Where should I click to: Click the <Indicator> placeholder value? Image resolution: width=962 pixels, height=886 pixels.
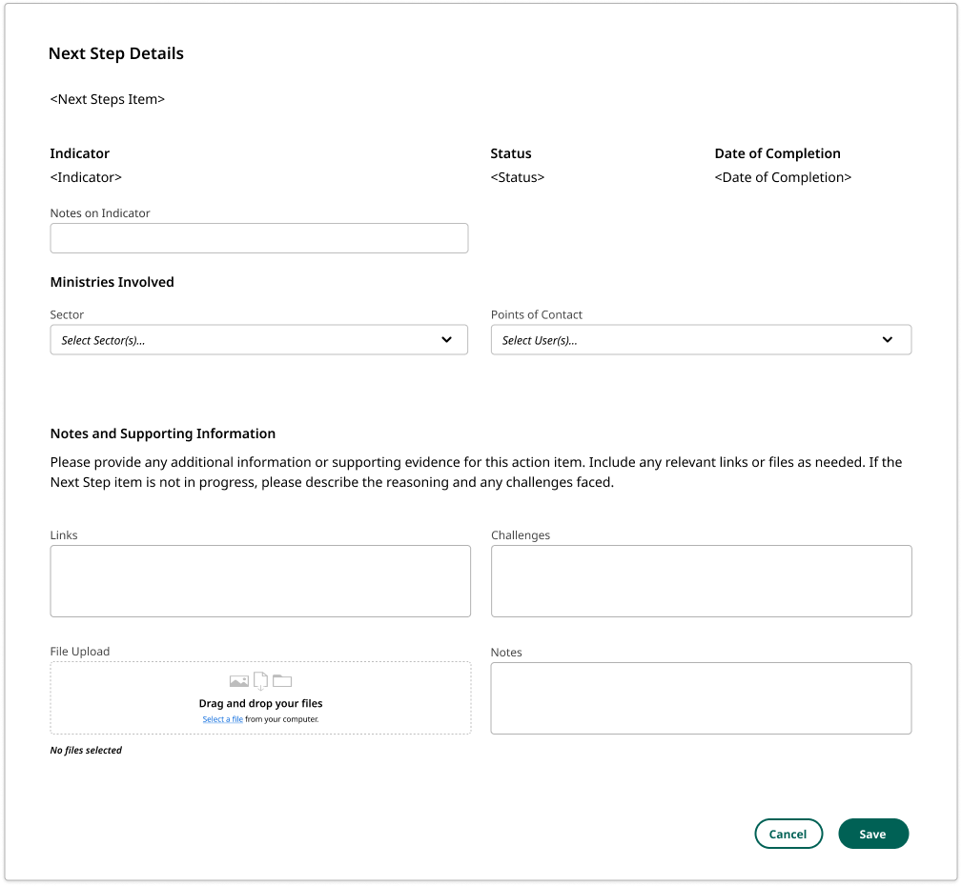(86, 177)
